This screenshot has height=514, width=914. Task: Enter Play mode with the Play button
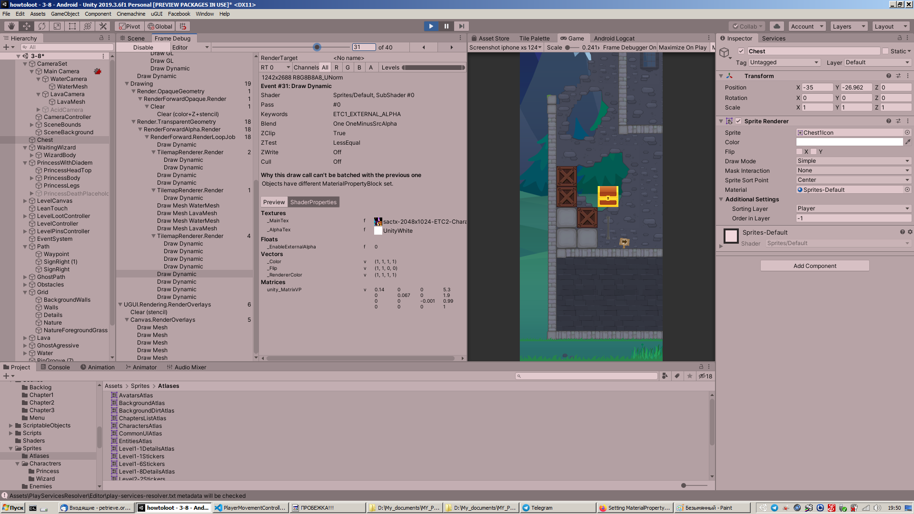tap(431, 26)
